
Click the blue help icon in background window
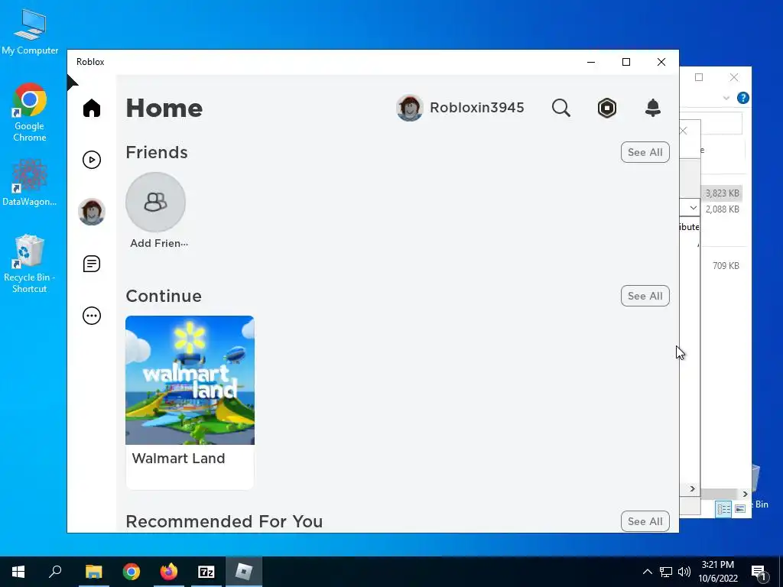pyautogui.click(x=742, y=98)
